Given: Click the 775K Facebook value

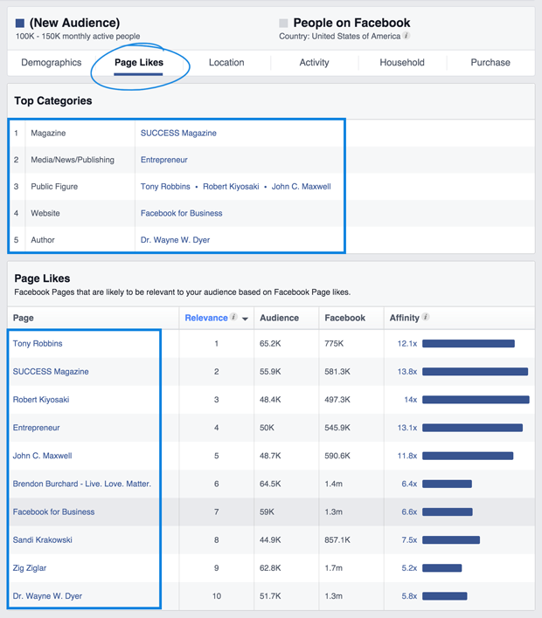Looking at the screenshot, I should point(334,344).
